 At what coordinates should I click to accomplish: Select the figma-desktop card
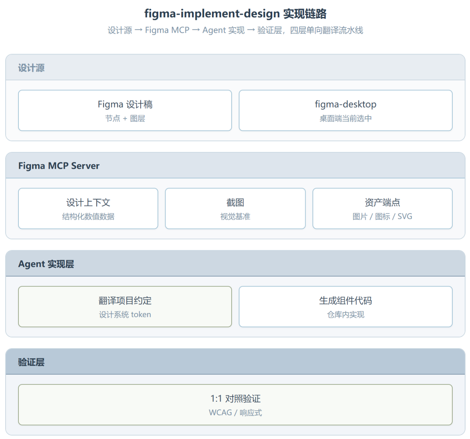(346, 111)
